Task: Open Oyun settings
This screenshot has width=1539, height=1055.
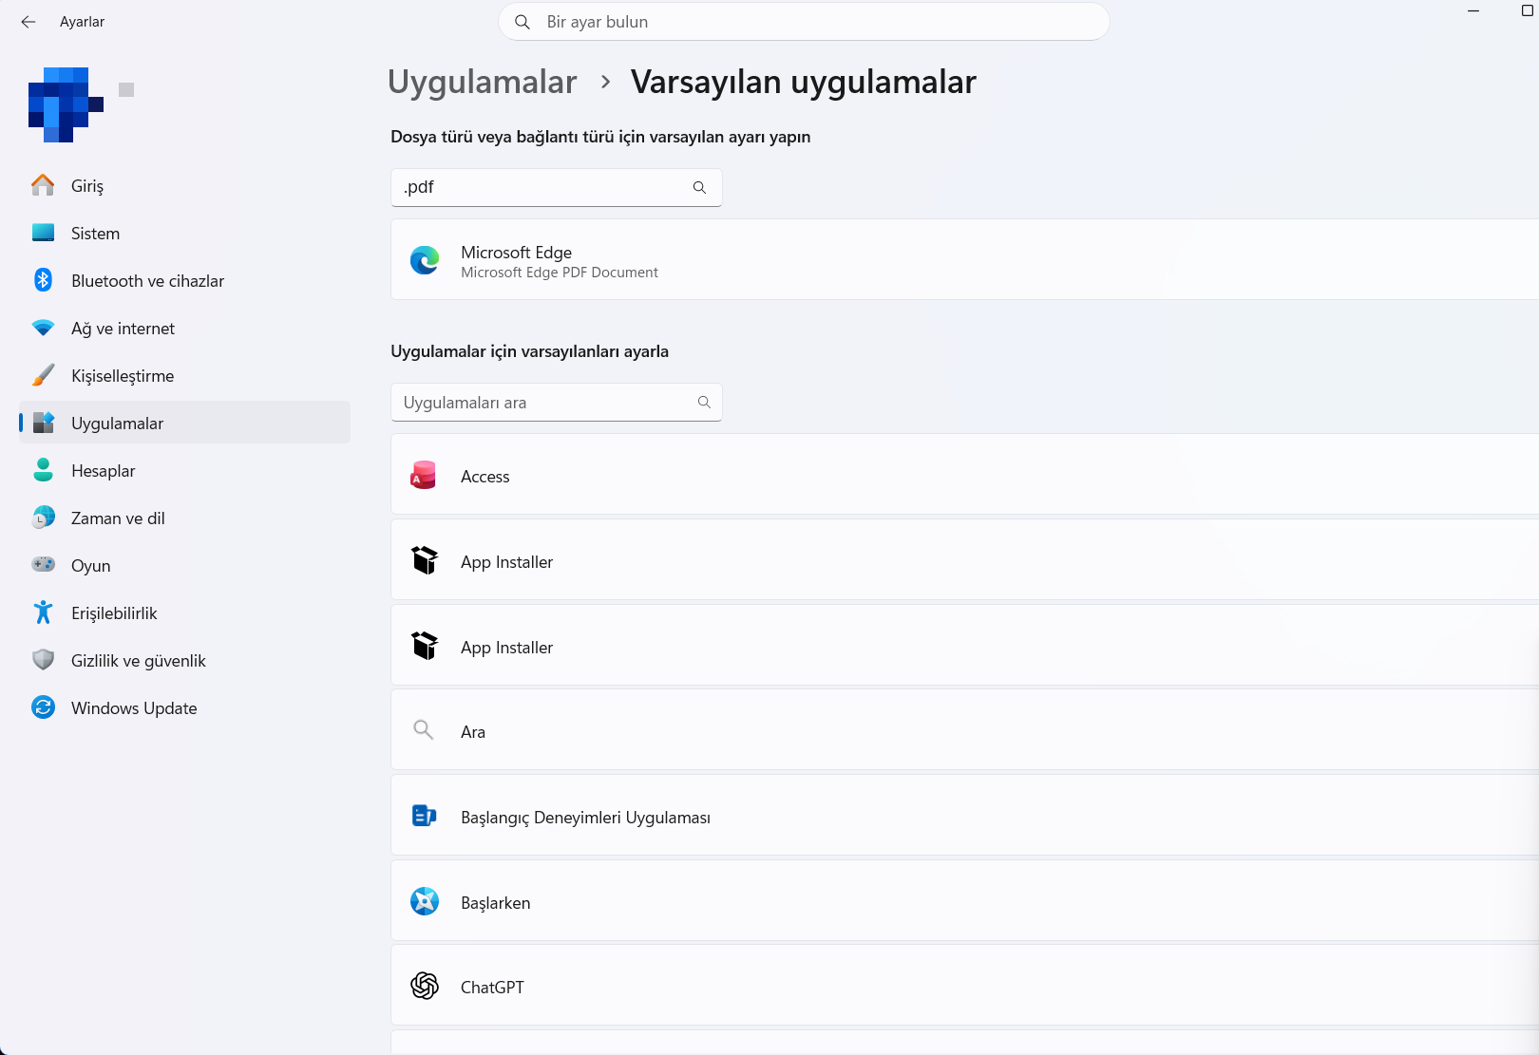Action: pyautogui.click(x=184, y=565)
